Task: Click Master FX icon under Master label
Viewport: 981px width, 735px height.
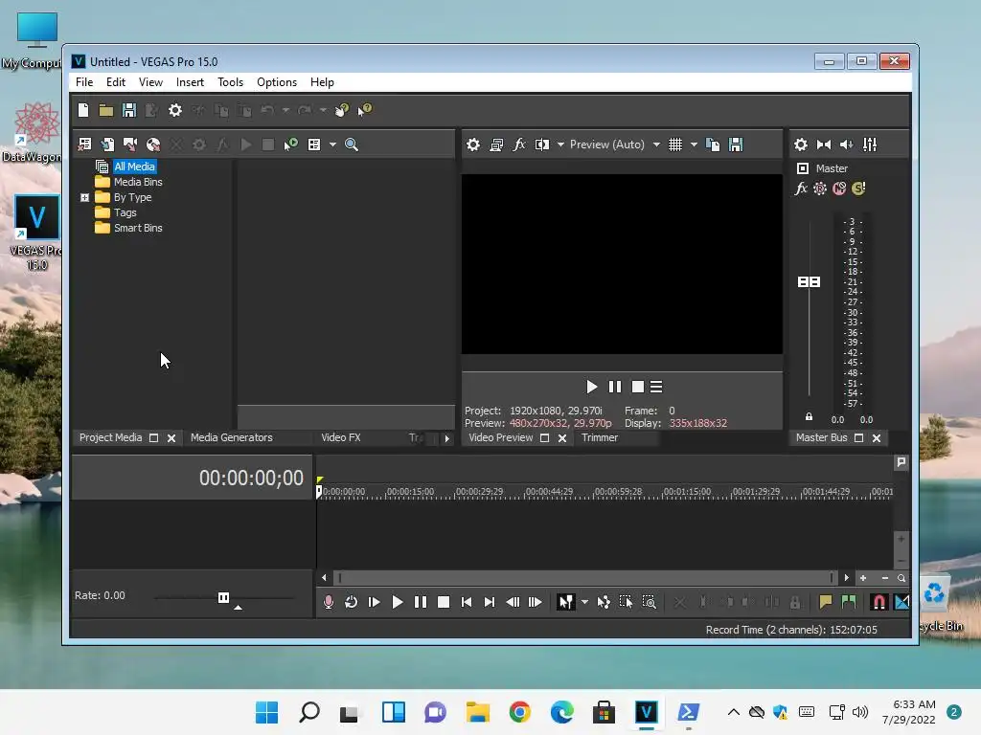Action: (801, 189)
